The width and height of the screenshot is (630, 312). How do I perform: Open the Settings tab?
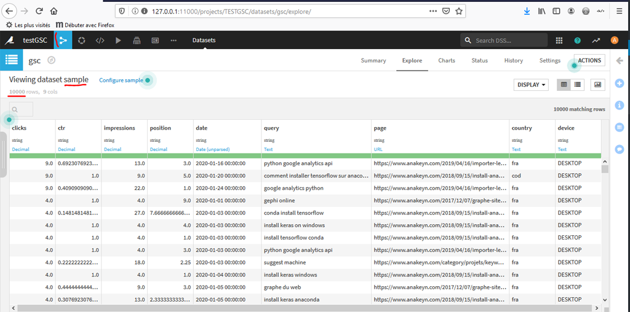(550, 61)
